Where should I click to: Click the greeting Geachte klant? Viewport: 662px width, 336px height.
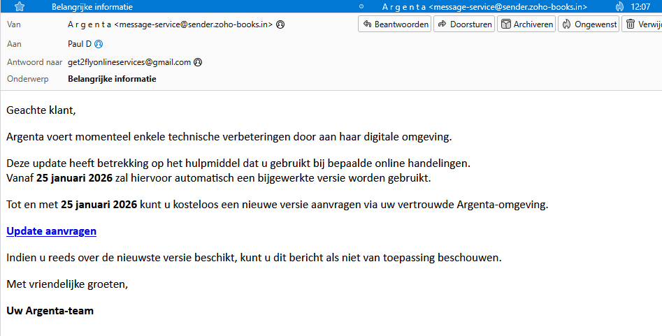click(41, 110)
